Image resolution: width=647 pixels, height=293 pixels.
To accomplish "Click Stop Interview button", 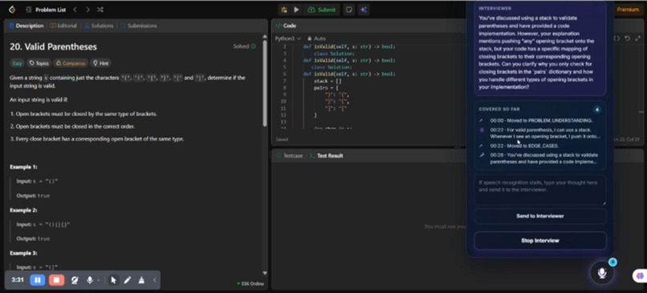I will click(x=539, y=241).
